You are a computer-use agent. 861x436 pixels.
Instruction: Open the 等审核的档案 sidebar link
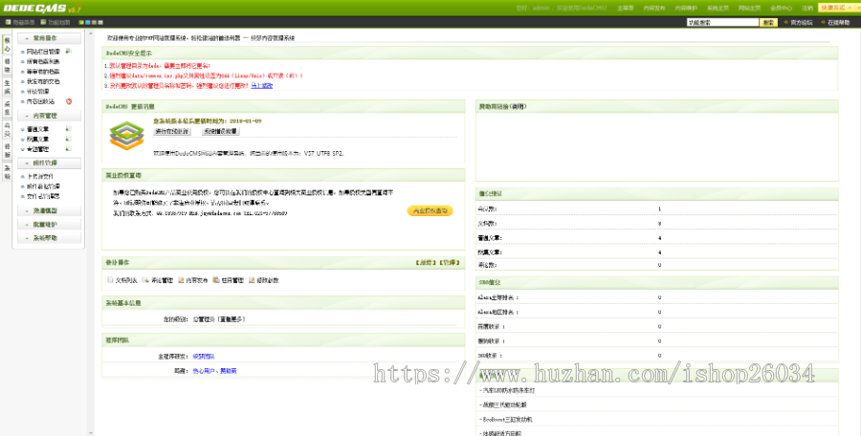43,72
